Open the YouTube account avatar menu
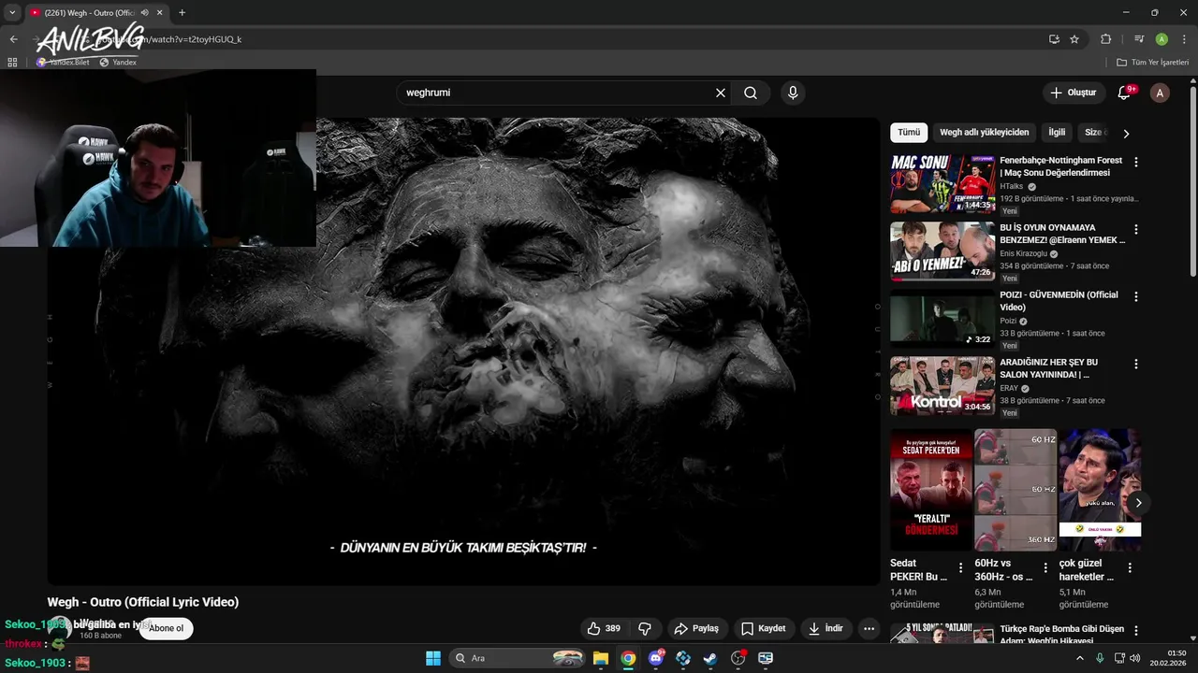Screen dimensions: 1198x673 [x=1160, y=93]
